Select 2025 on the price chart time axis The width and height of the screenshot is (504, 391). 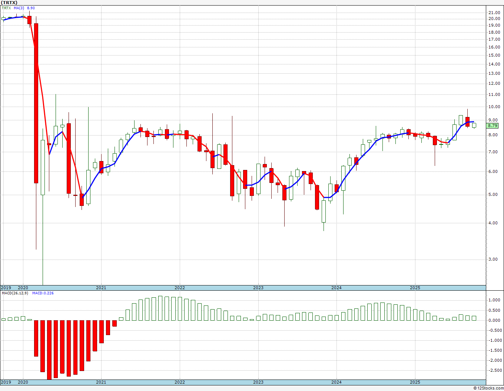pos(415,288)
